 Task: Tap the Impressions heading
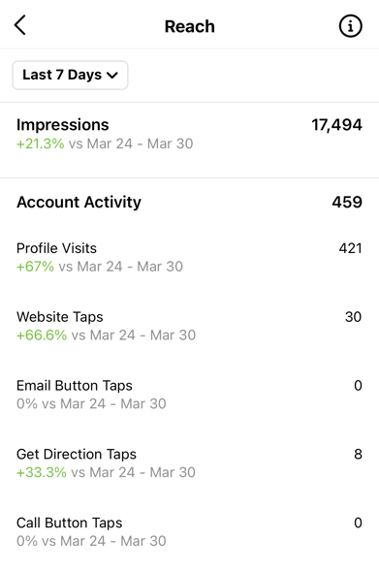(62, 125)
